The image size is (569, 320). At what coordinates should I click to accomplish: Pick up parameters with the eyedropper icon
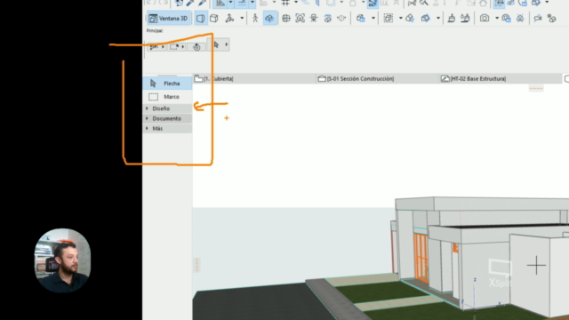[x=189, y=3]
